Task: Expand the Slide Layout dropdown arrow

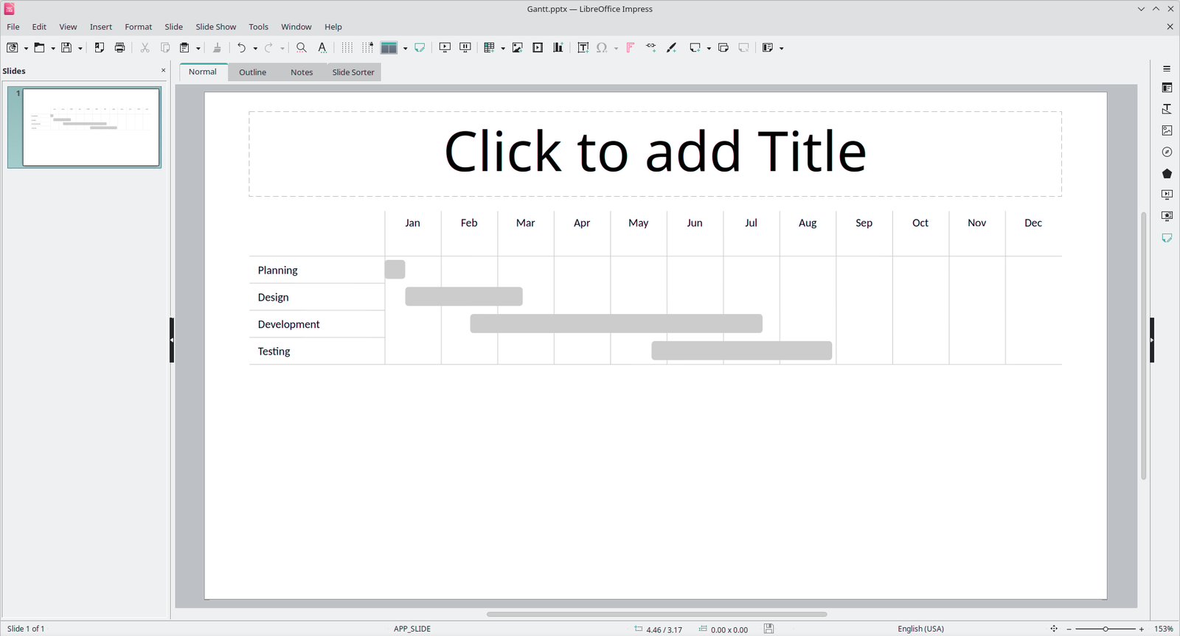Action: tap(782, 49)
